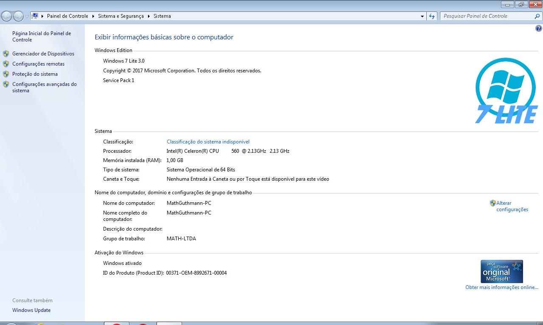Click the shield icon beside Proteção do sistema
Viewport: 543px width, 325px height.
6,74
